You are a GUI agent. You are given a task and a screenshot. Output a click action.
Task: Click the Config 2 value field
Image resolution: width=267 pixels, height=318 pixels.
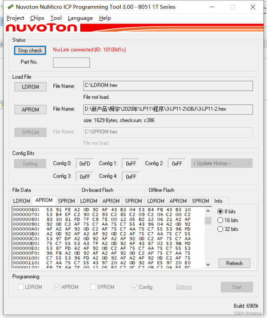coord(177,164)
